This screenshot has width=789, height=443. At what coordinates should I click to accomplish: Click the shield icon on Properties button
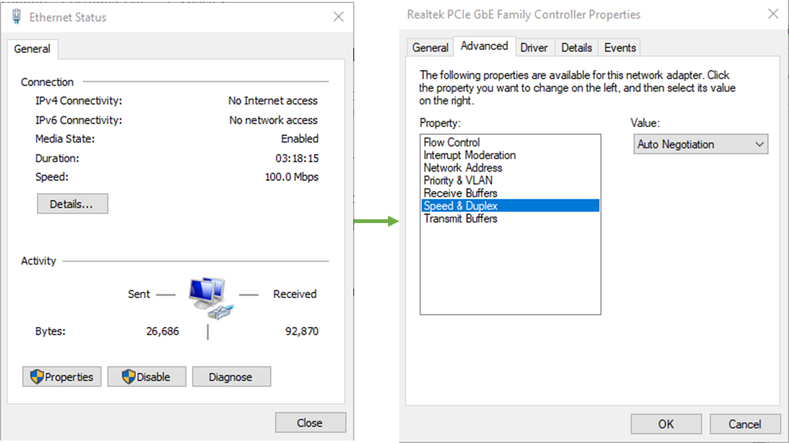[37, 377]
